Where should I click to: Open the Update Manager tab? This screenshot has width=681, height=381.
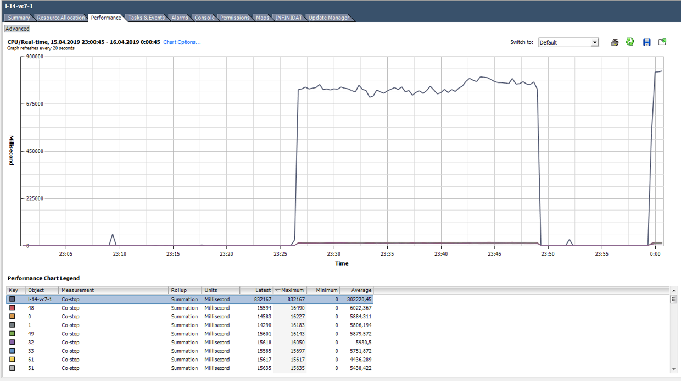click(328, 17)
